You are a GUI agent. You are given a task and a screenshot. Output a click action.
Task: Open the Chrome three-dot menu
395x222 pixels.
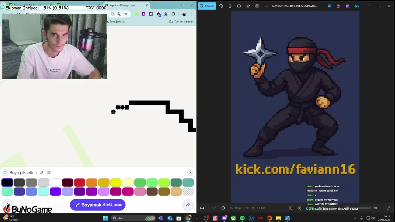pos(192,14)
